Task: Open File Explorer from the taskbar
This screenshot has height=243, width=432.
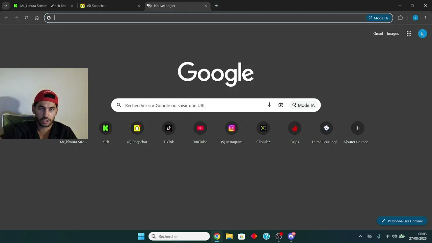Action: (229, 236)
